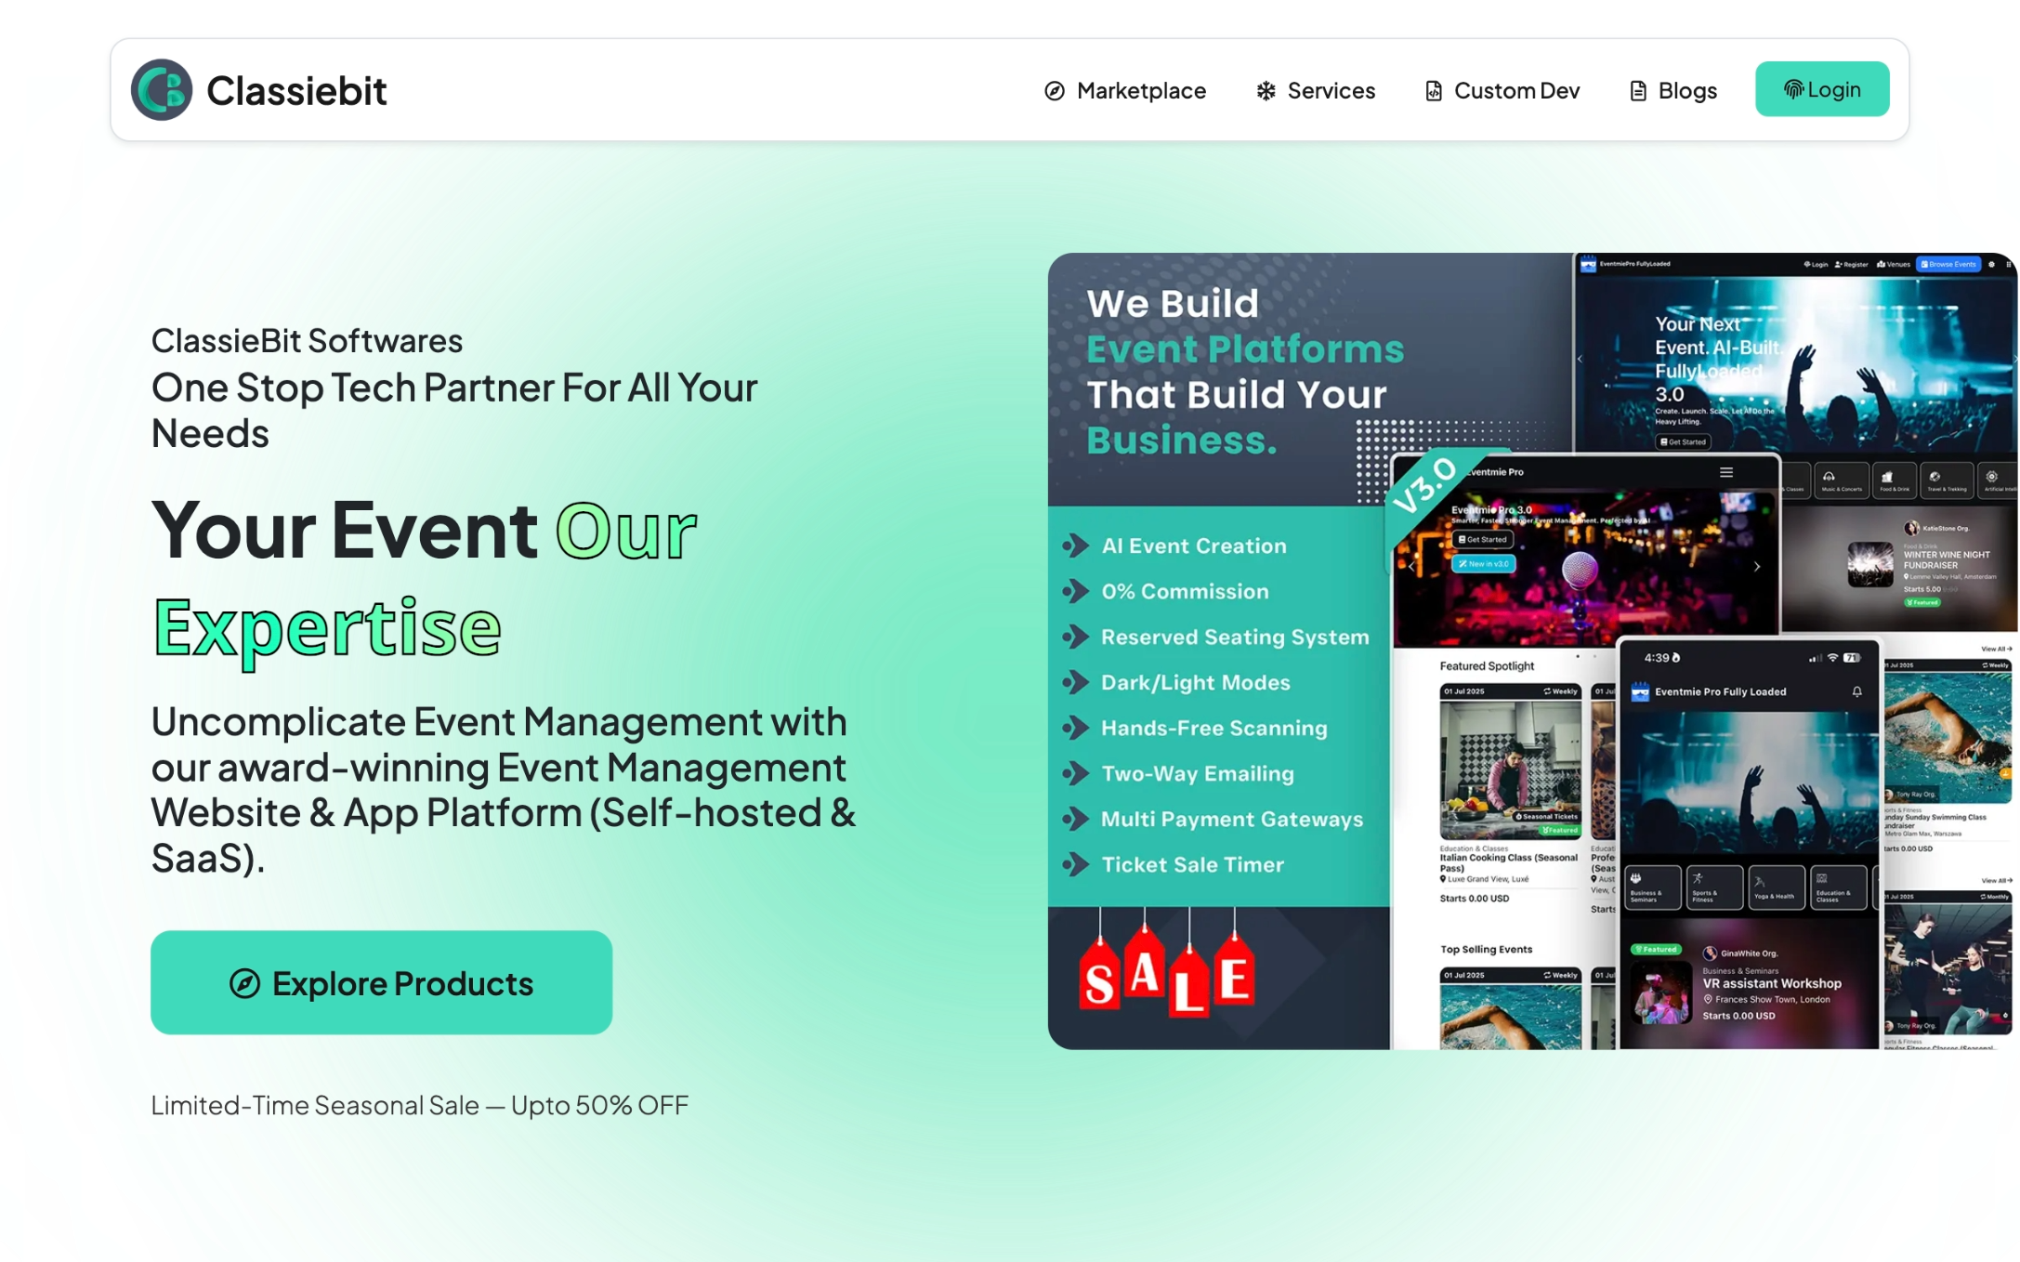Viewport: 2020px width, 1262px height.
Task: Click the Classiebit brand name text
Action: (296, 91)
